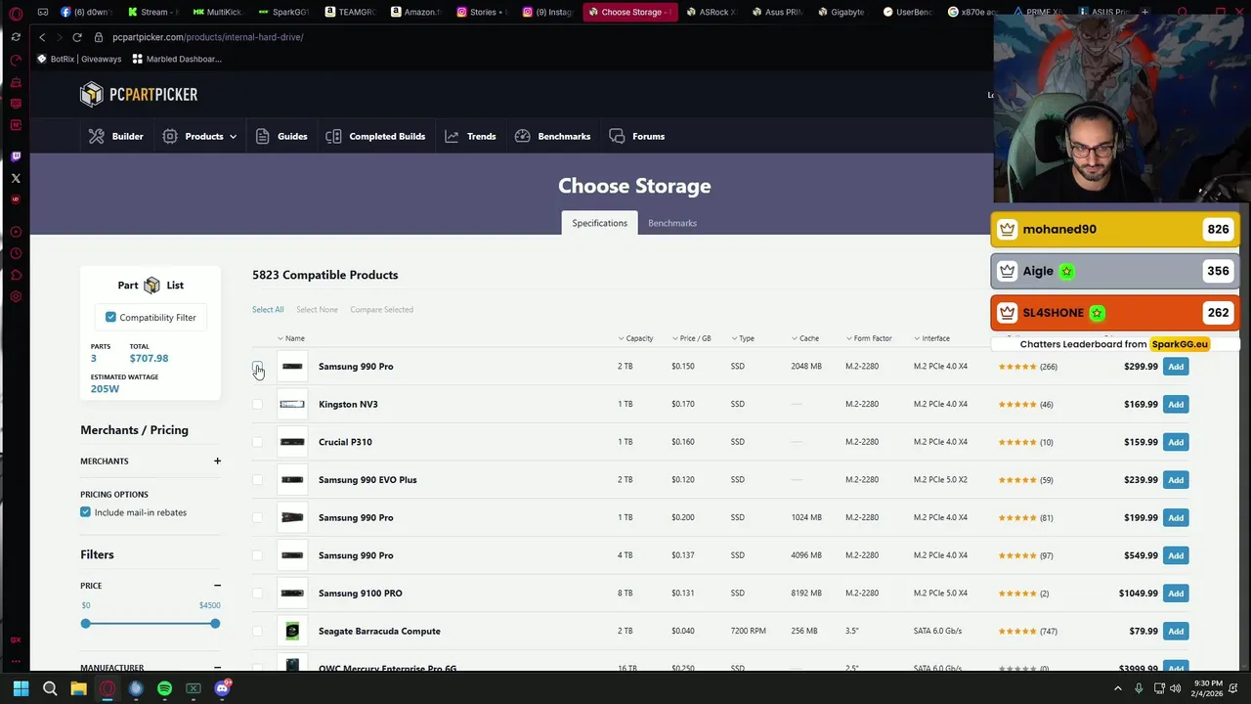Switch to the Gigabyte browser tab
Image resolution: width=1251 pixels, height=704 pixels.
(840, 12)
